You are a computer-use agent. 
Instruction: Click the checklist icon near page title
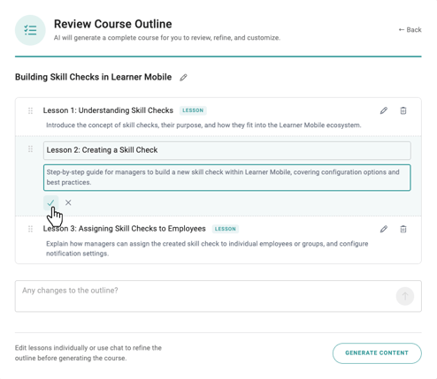30,30
